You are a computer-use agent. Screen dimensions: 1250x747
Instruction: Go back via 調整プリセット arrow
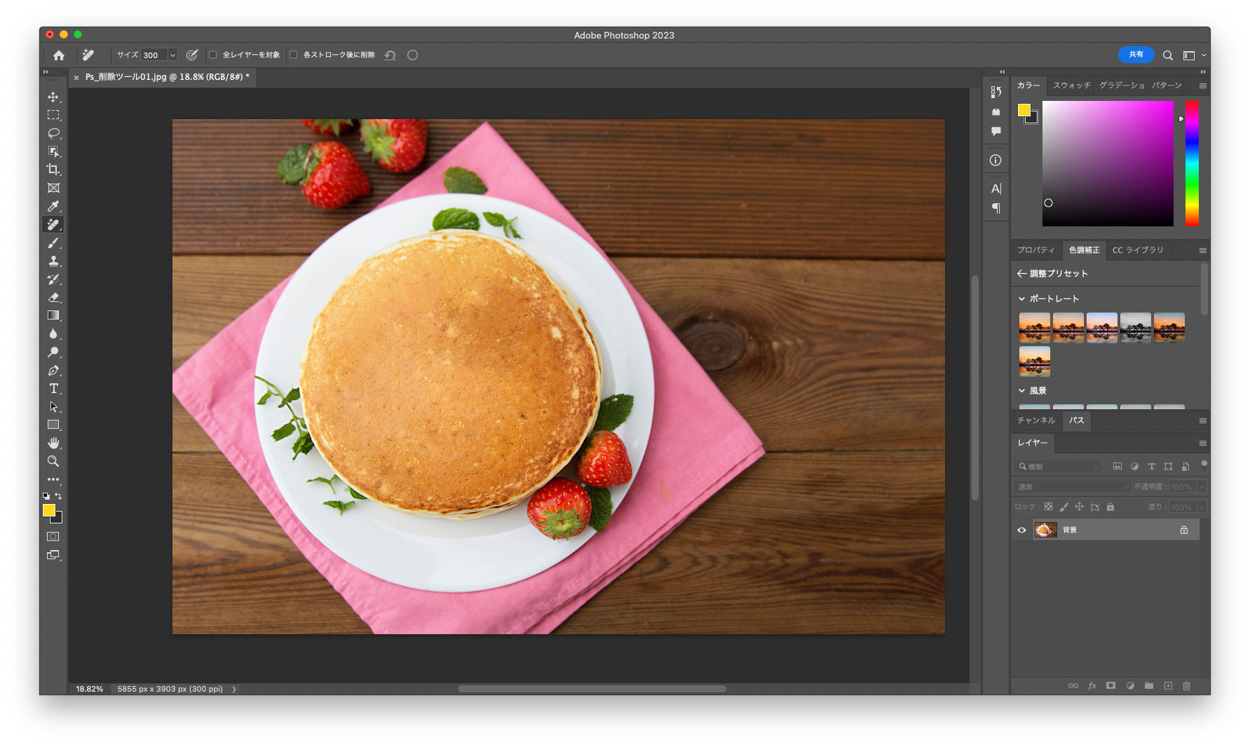click(x=1021, y=273)
